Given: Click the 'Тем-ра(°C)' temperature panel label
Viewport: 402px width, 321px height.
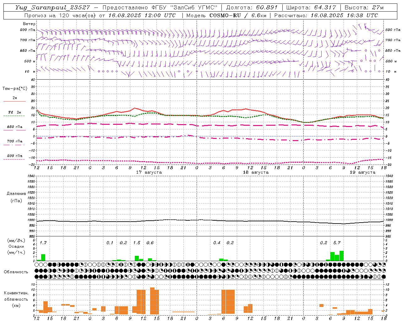Looking at the screenshot, I should click(15, 89).
